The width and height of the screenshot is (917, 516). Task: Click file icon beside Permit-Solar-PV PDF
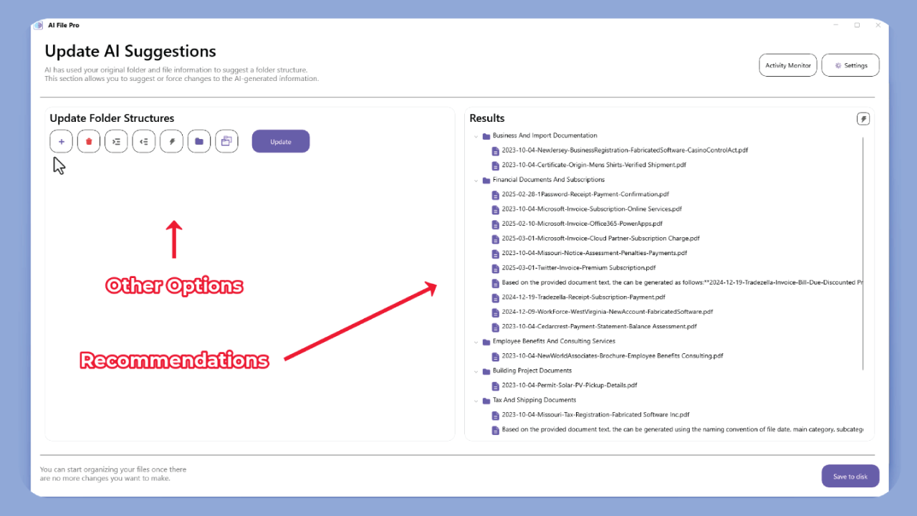[x=495, y=386]
